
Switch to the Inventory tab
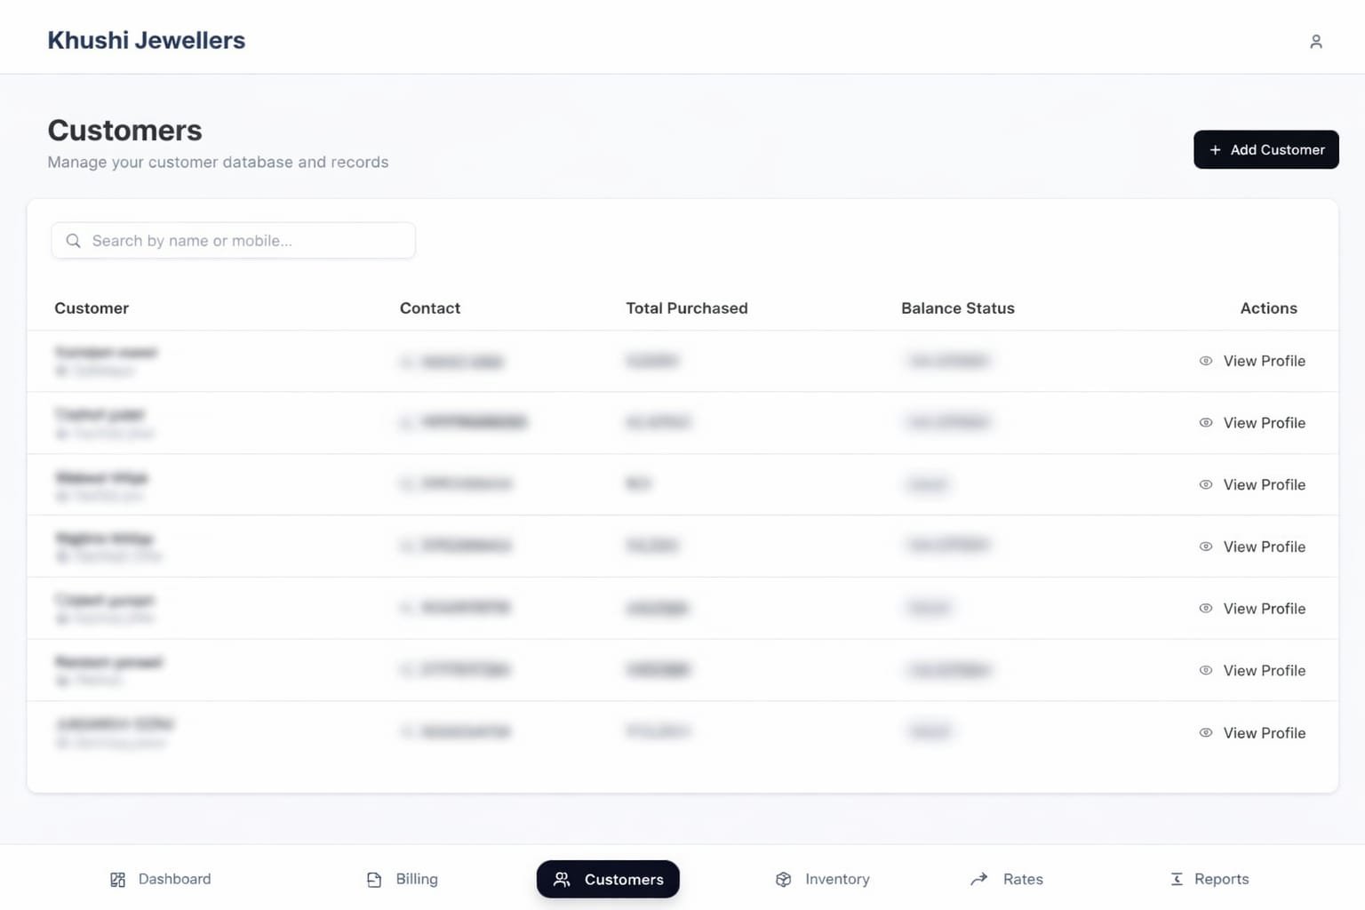click(822, 879)
